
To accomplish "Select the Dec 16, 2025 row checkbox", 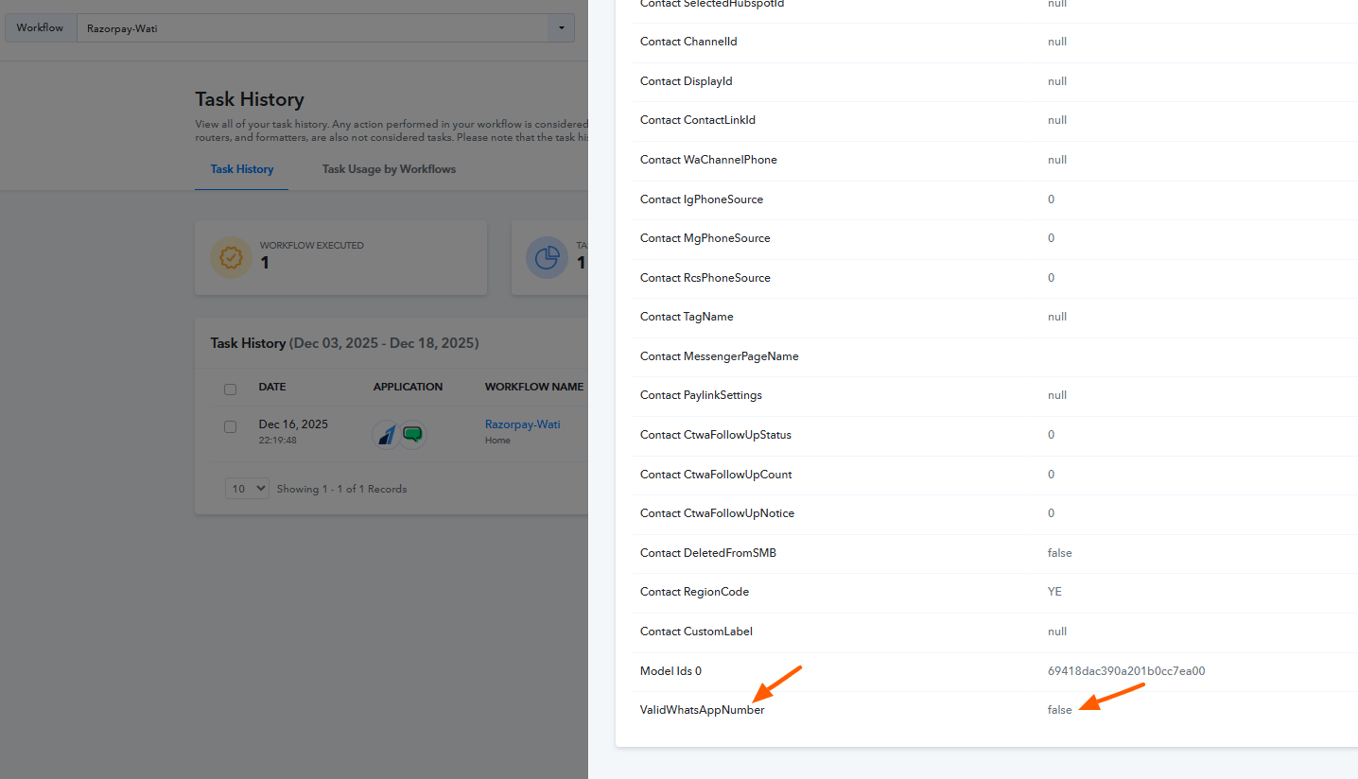I will point(230,427).
